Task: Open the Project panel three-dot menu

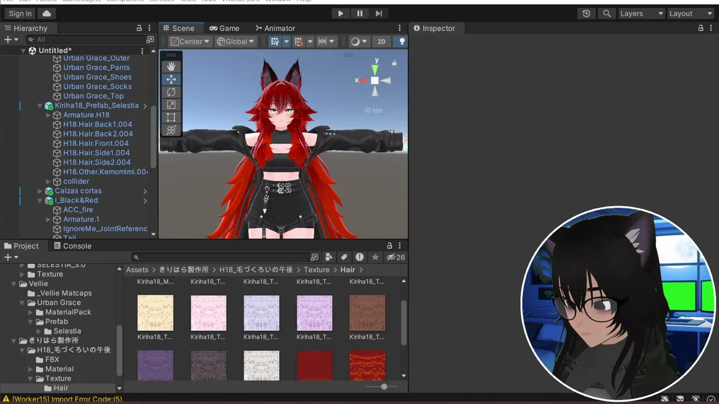Action: (x=399, y=246)
